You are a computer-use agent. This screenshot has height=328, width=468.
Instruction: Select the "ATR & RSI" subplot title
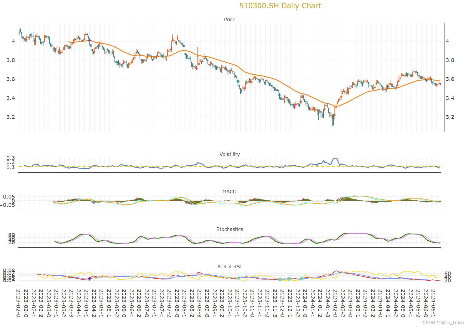(230, 267)
